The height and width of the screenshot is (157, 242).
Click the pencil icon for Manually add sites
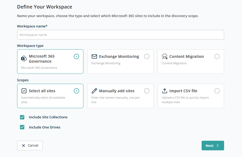tap(94, 91)
